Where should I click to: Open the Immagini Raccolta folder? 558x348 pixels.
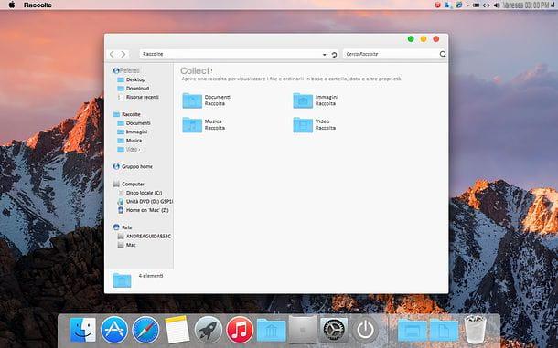click(316, 100)
